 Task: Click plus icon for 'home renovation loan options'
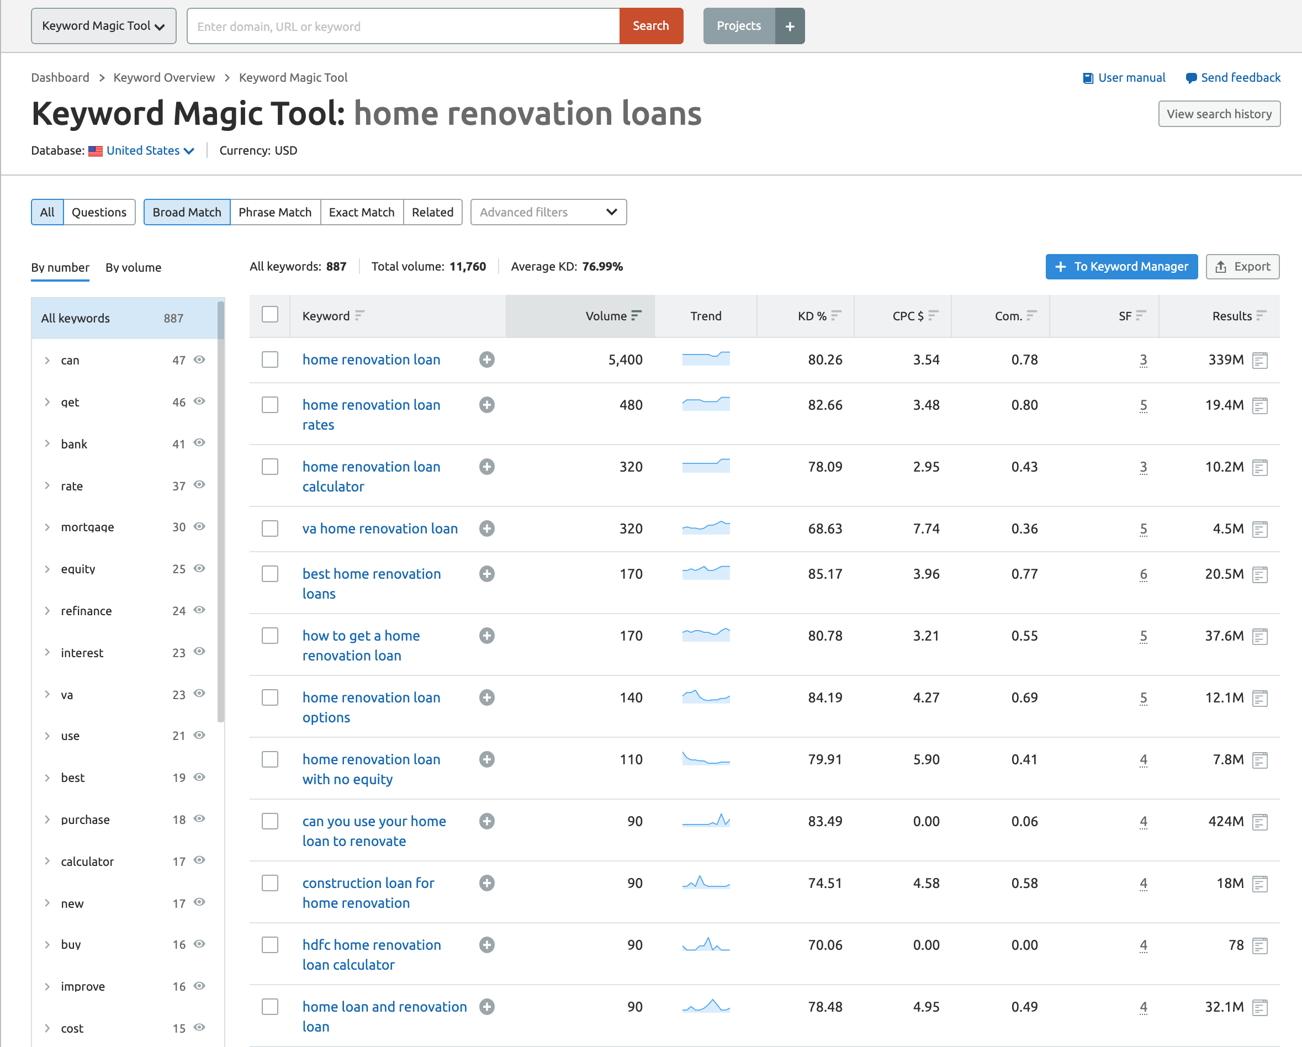point(487,698)
